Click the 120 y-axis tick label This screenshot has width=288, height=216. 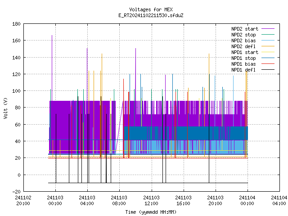16,74
